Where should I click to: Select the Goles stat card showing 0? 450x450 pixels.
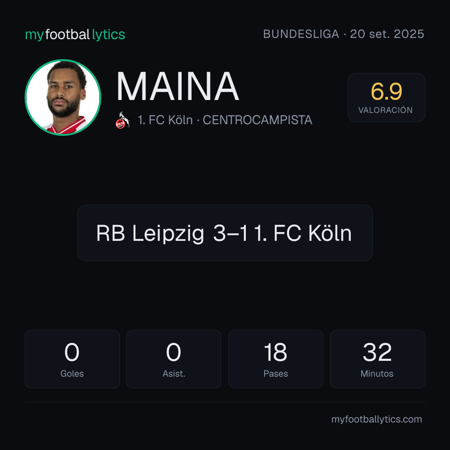click(x=72, y=359)
